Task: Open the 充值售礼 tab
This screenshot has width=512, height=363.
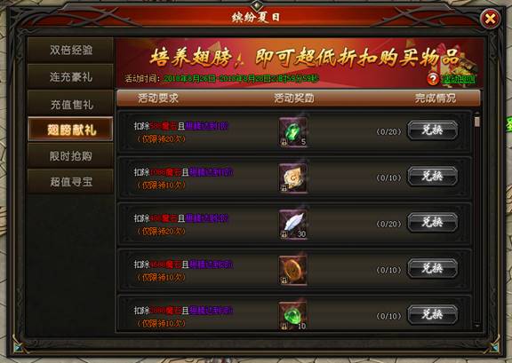Action: click(70, 104)
